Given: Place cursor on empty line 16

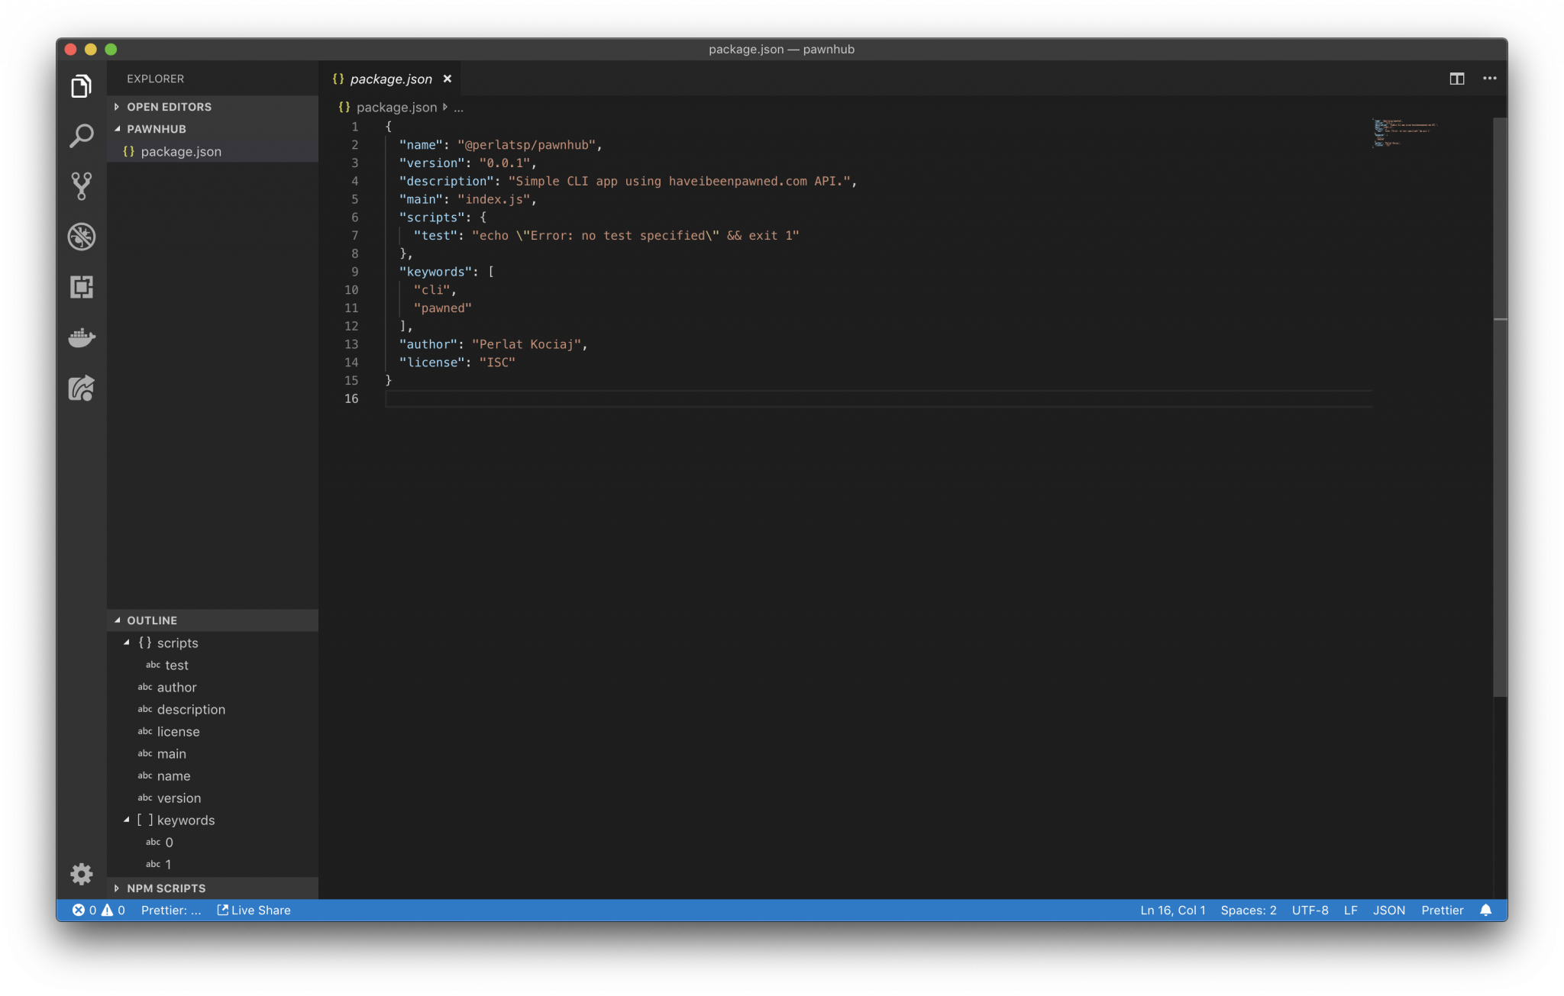Looking at the screenshot, I should coord(878,398).
